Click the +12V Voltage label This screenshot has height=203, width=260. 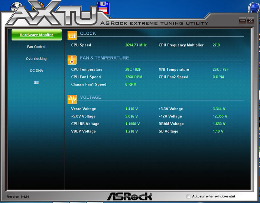coord(170,116)
